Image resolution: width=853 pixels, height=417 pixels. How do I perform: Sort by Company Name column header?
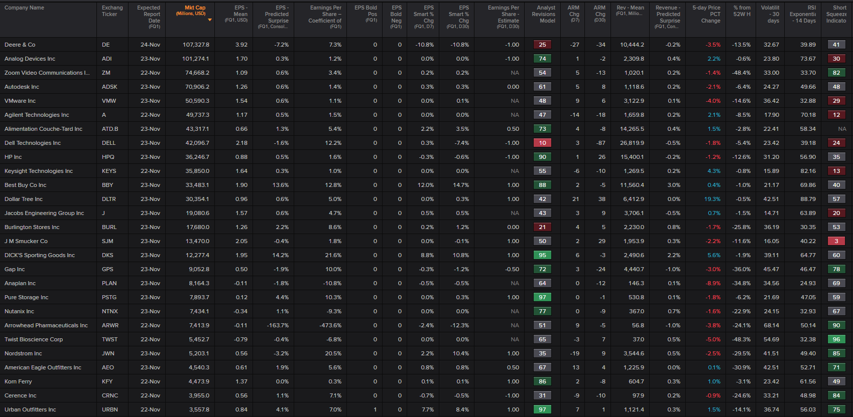point(24,8)
